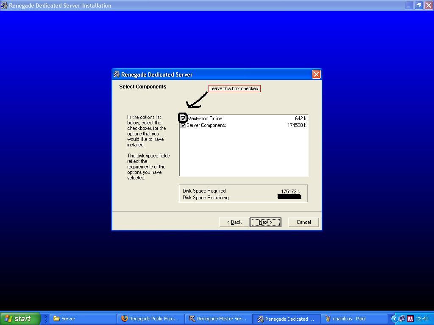
Task: Click the Next button
Action: 265,222
